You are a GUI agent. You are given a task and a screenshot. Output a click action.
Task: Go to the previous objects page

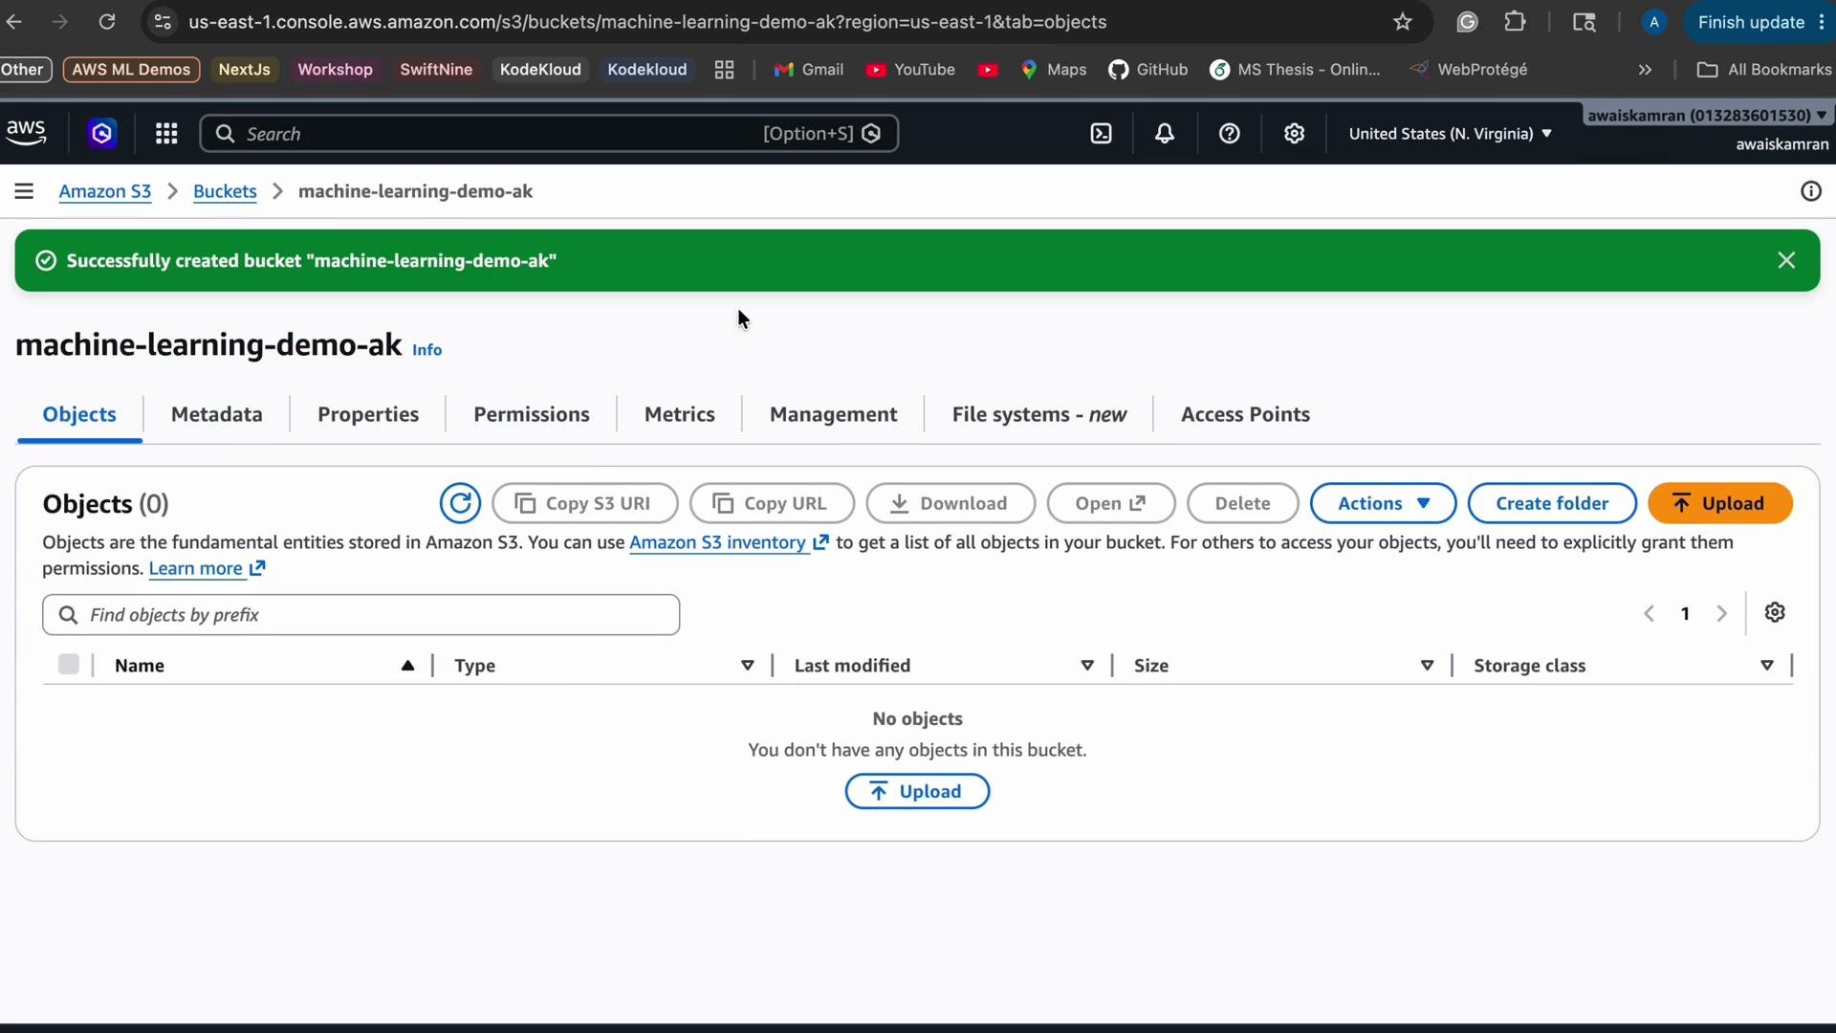tap(1649, 614)
